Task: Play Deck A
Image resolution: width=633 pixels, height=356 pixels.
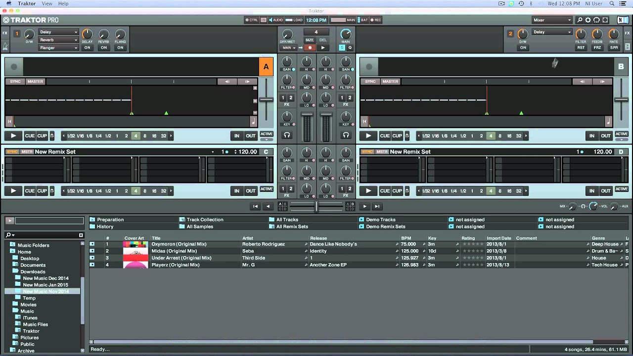Action: point(13,136)
